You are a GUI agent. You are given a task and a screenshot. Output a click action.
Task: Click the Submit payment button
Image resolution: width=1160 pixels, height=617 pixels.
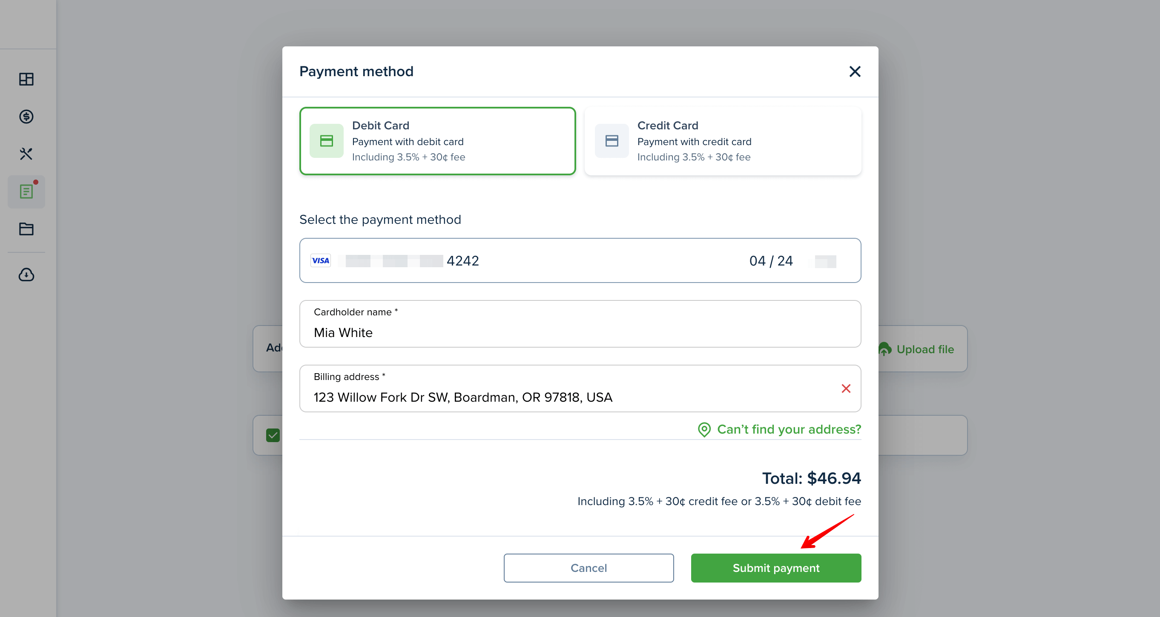point(776,568)
